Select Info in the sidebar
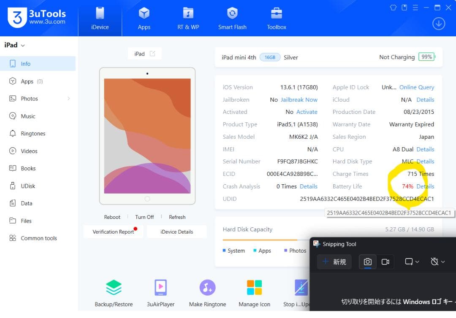 click(38, 64)
